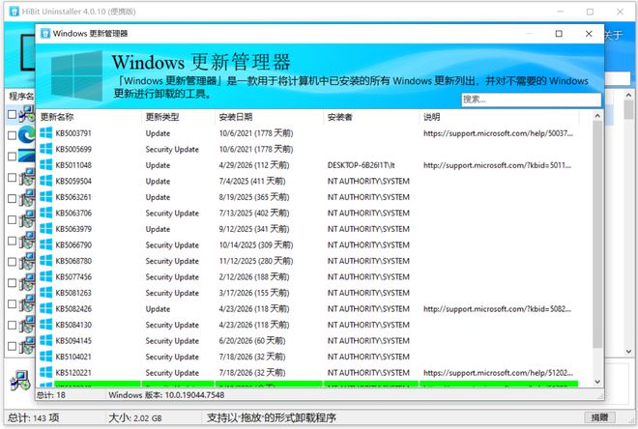
Task: Click Windows icon beside KB5066790
Action: pyautogui.click(x=46, y=244)
